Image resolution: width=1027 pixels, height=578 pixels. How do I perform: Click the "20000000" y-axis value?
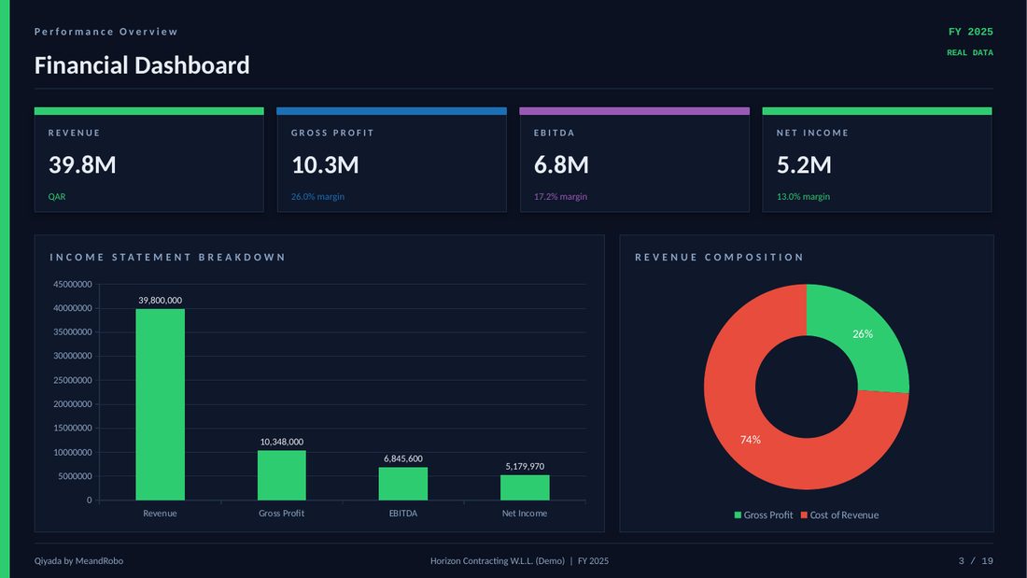coord(73,404)
